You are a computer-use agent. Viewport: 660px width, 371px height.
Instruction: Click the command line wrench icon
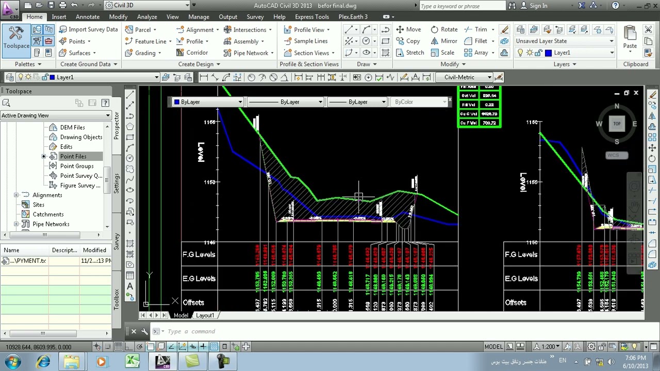[x=144, y=331]
